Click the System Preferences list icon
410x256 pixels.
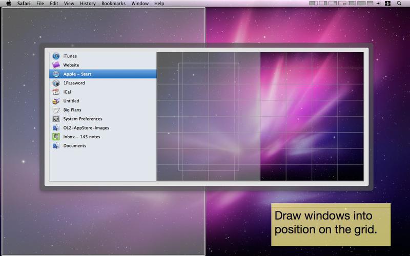tap(56, 119)
